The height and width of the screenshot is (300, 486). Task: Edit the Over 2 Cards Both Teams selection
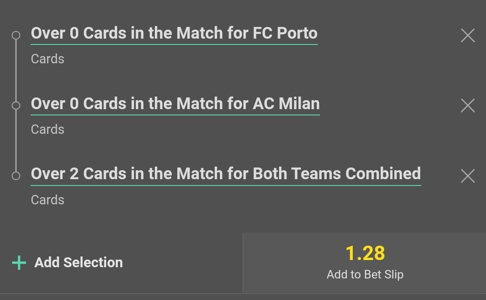(225, 174)
